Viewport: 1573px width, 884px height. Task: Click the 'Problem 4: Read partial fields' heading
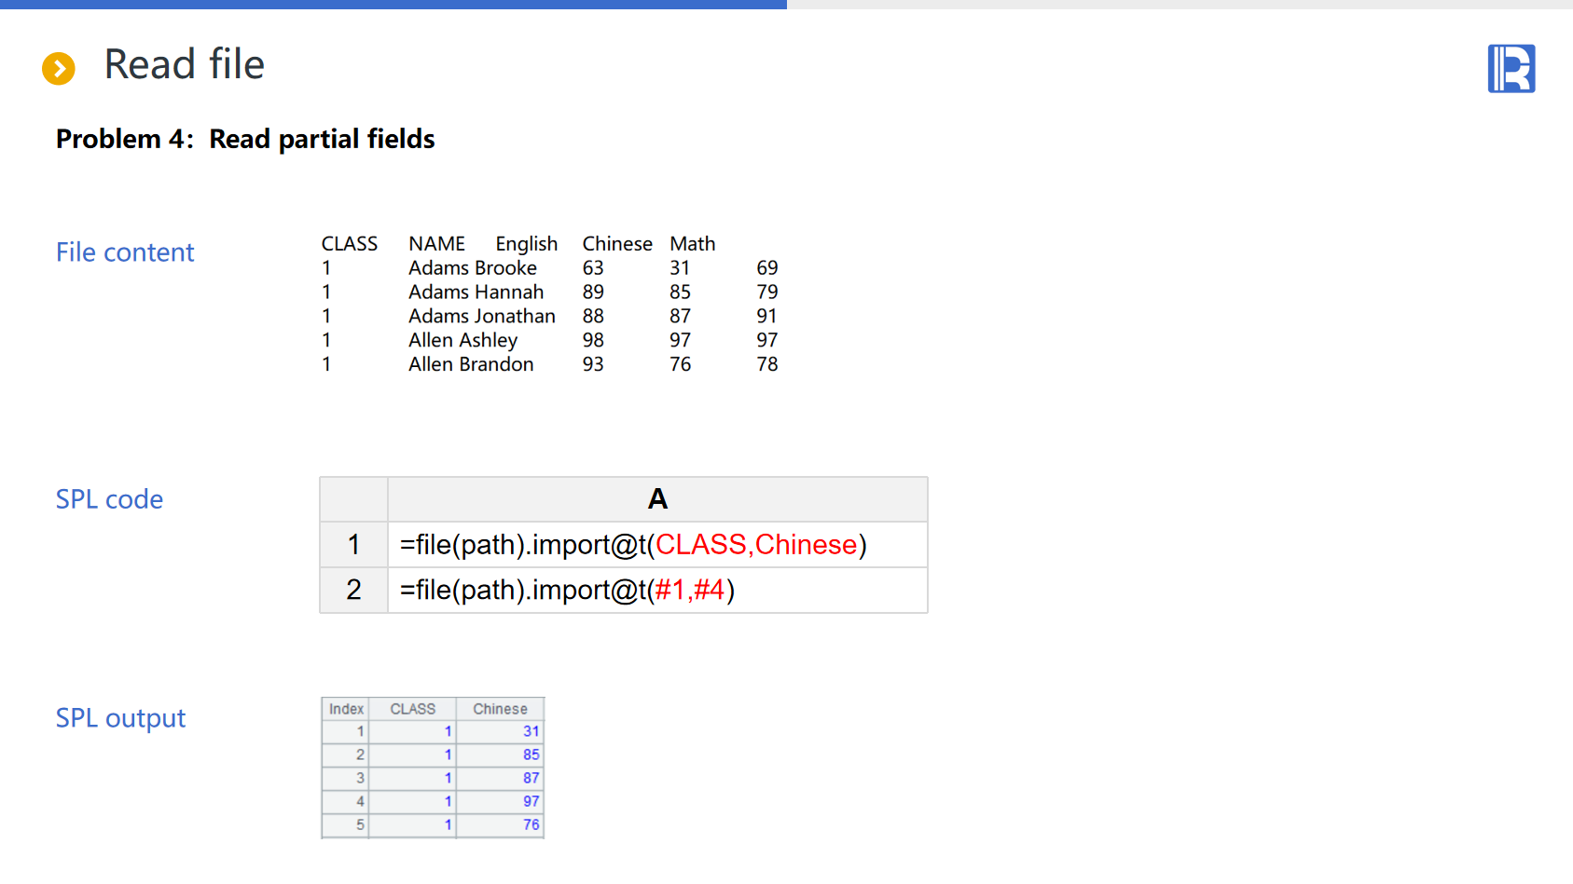pyautogui.click(x=245, y=139)
